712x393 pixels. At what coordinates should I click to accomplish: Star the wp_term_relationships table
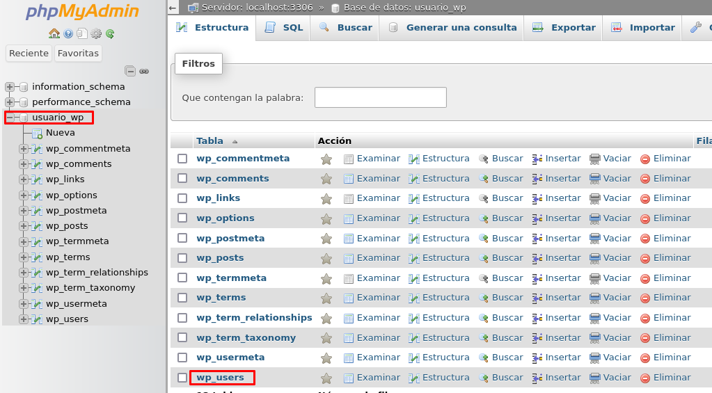pos(326,318)
